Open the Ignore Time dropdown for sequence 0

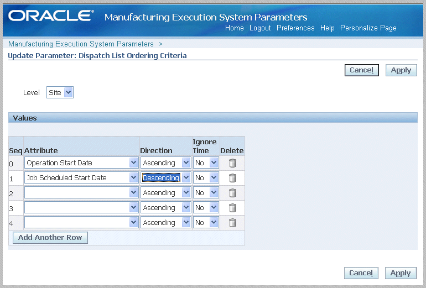(206, 163)
